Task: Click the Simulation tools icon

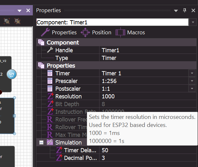Action: (x=50, y=142)
